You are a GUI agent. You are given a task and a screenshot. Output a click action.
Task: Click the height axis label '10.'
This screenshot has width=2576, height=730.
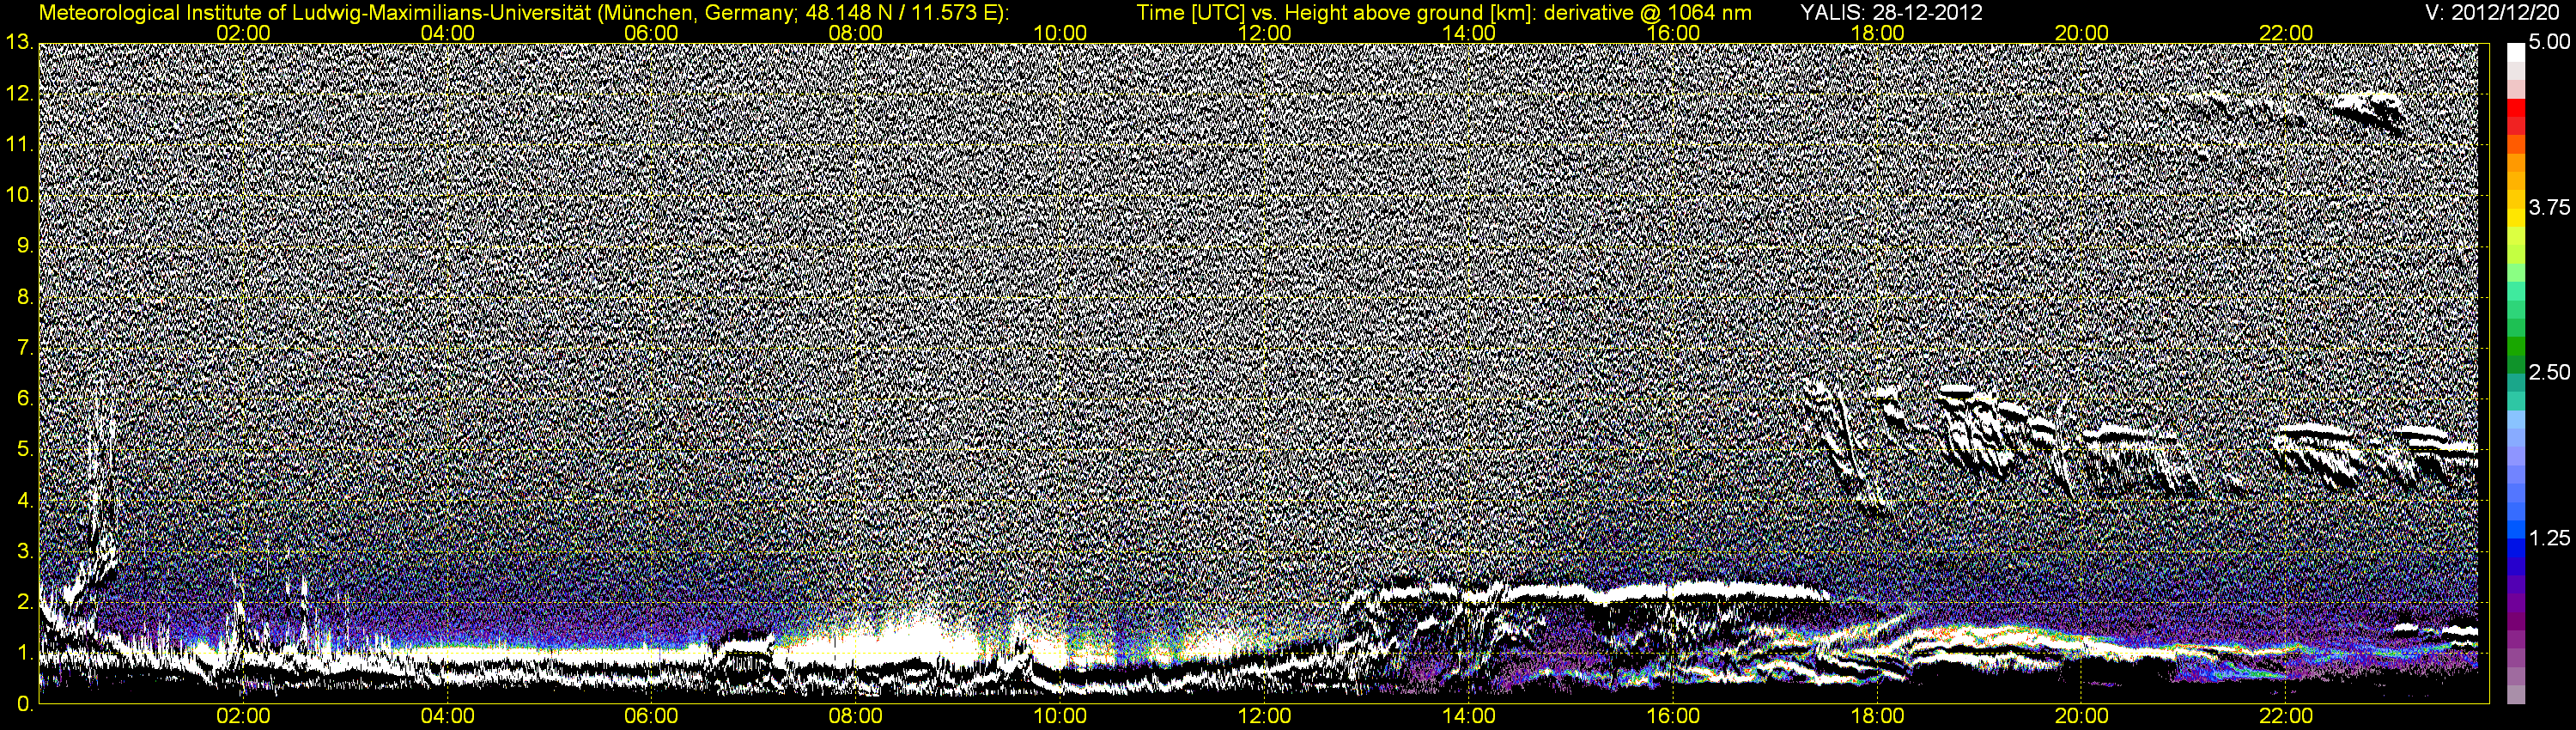coord(20,195)
